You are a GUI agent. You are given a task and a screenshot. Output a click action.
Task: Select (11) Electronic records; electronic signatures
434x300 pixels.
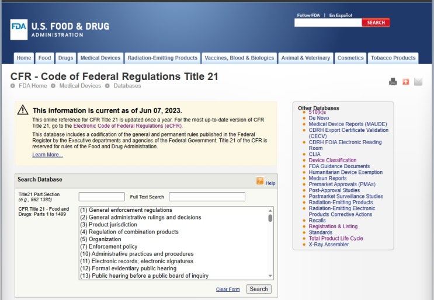pos(173,261)
